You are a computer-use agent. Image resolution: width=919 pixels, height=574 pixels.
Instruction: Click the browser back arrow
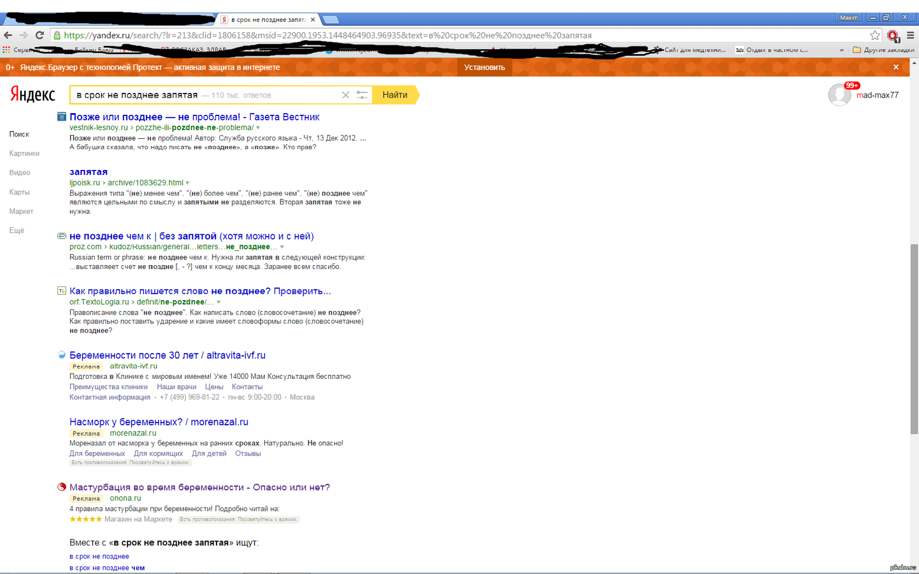click(x=8, y=36)
